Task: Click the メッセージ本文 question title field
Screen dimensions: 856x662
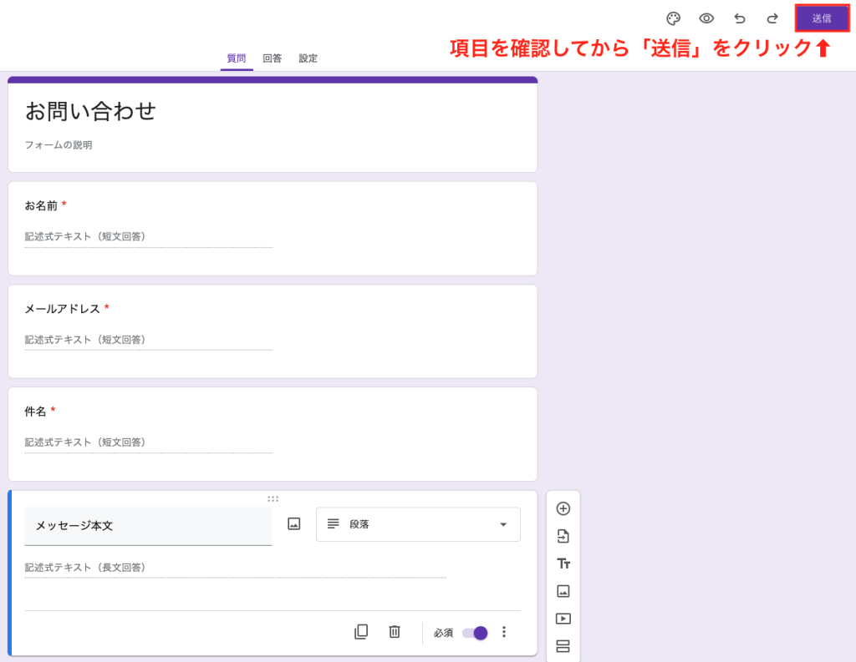Action: (148, 526)
